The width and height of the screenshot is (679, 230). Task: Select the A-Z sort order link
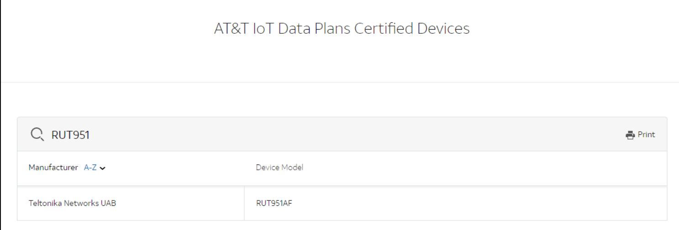(x=90, y=168)
